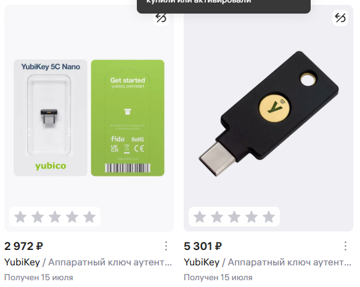Image resolution: width=360 pixels, height=287 pixels.
Task: Open three-dot menu next to 2 972 ₽ price
Action: coord(166,246)
